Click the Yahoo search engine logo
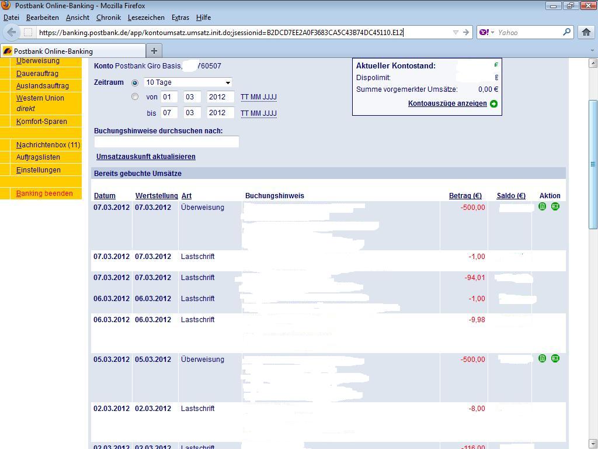This screenshot has width=598, height=449. (484, 33)
